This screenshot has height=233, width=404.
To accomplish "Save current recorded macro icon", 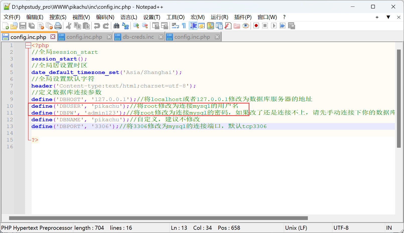I will pyautogui.click(x=291, y=26).
